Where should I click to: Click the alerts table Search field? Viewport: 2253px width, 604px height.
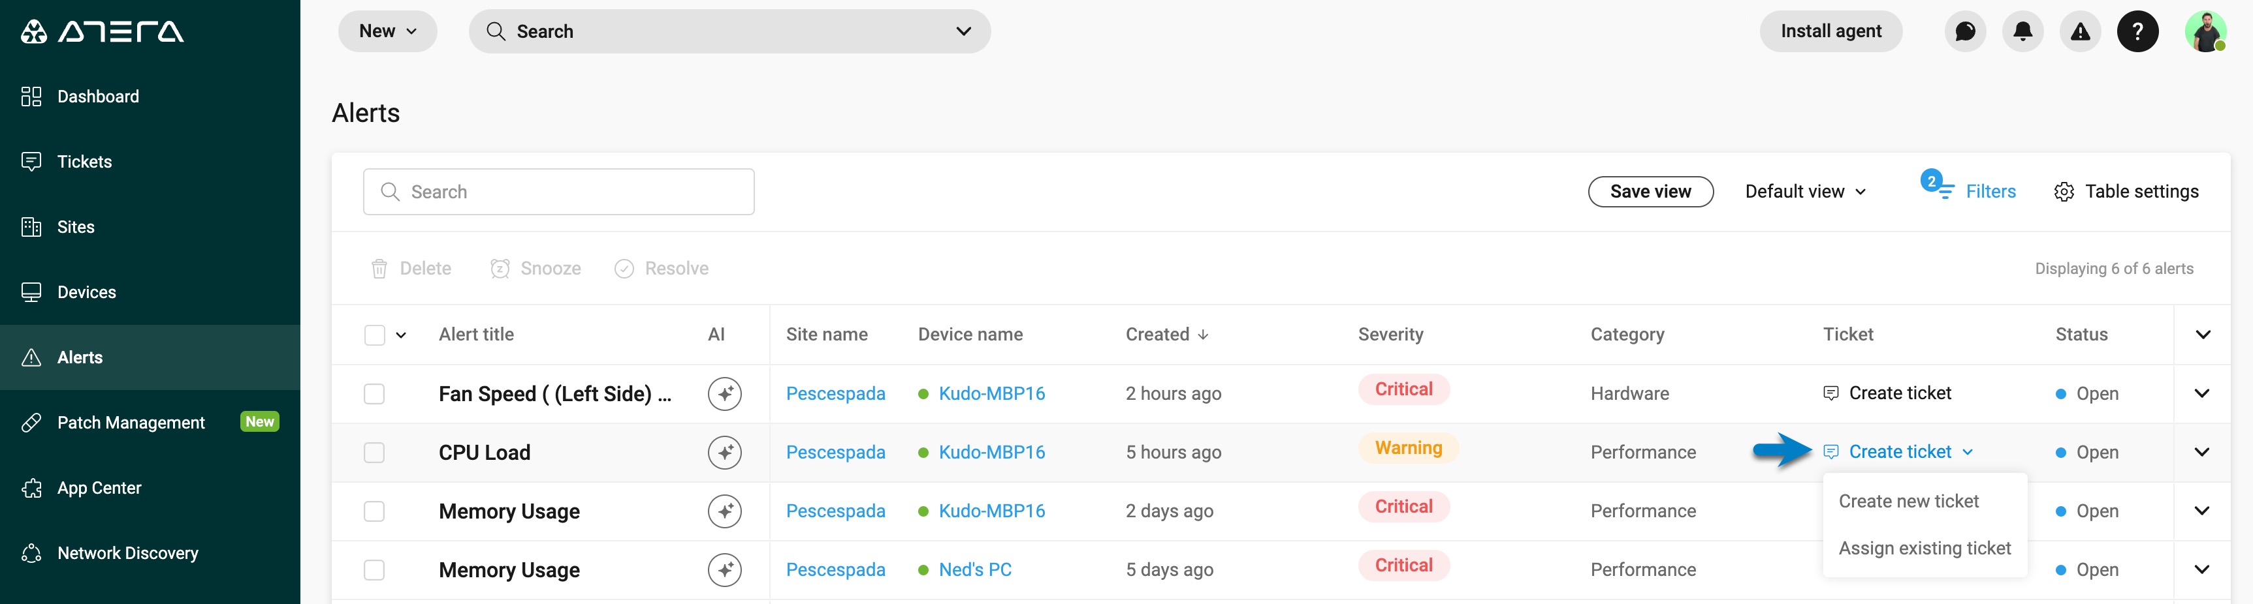pyautogui.click(x=558, y=191)
